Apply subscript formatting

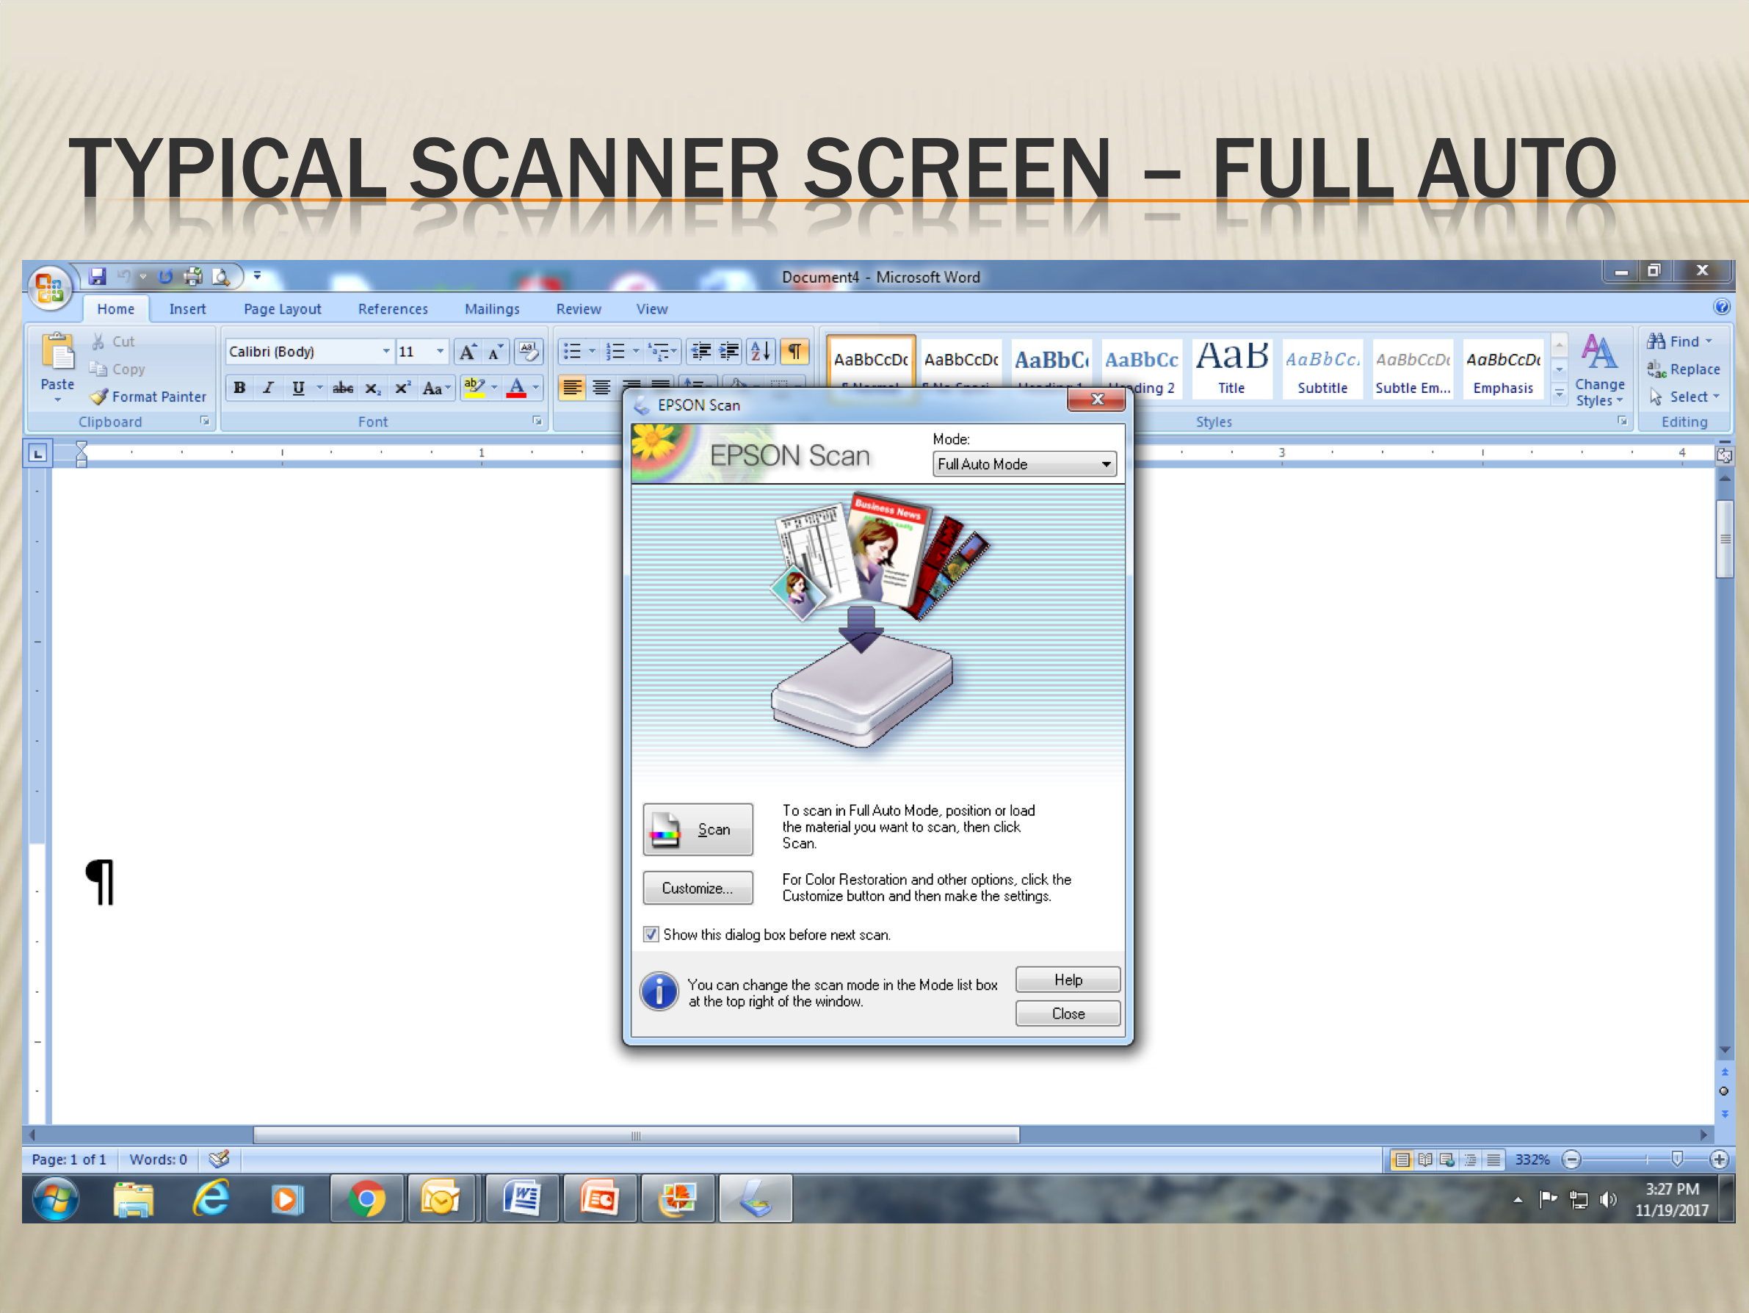(x=372, y=388)
